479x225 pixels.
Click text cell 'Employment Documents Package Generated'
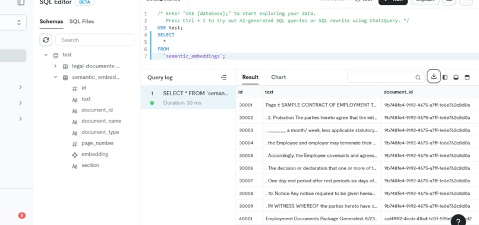(x=322, y=218)
